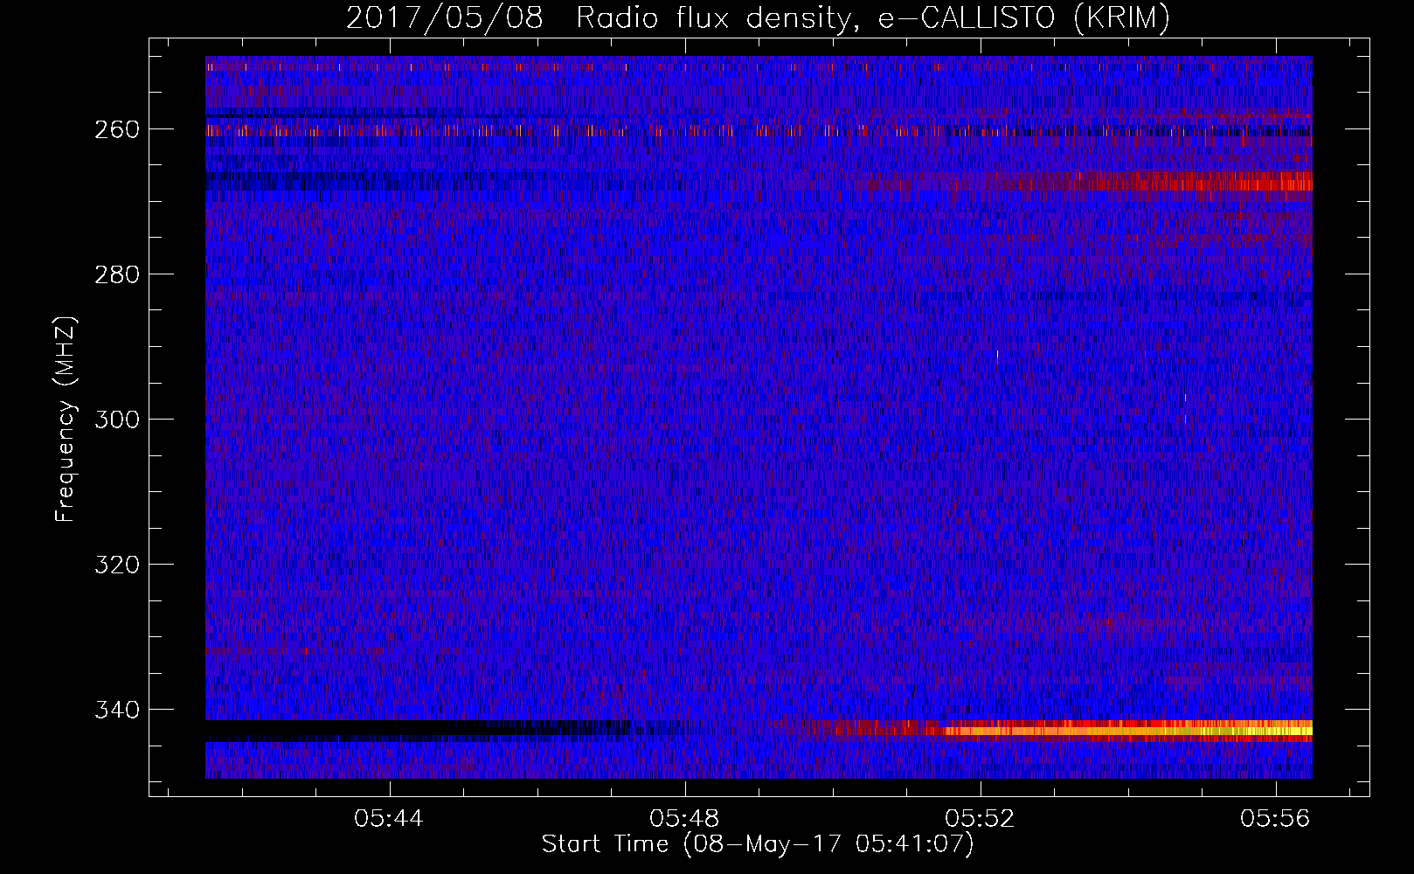This screenshot has height=874, width=1414.
Task: Click the plot title '2017/05/08 Radio flux density'
Action: [x=758, y=17]
